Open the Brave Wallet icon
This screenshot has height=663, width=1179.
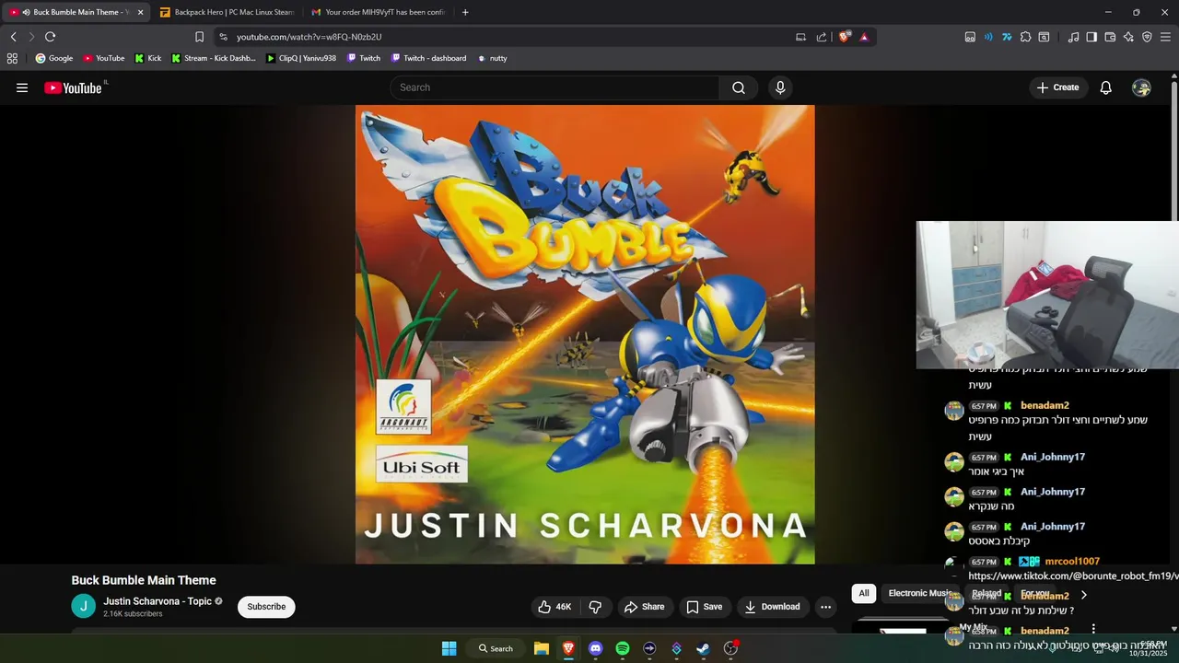[x=1110, y=37]
